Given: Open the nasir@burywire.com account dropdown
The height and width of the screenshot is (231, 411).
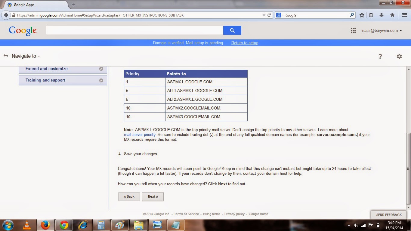Looking at the screenshot, I should click(382, 30).
